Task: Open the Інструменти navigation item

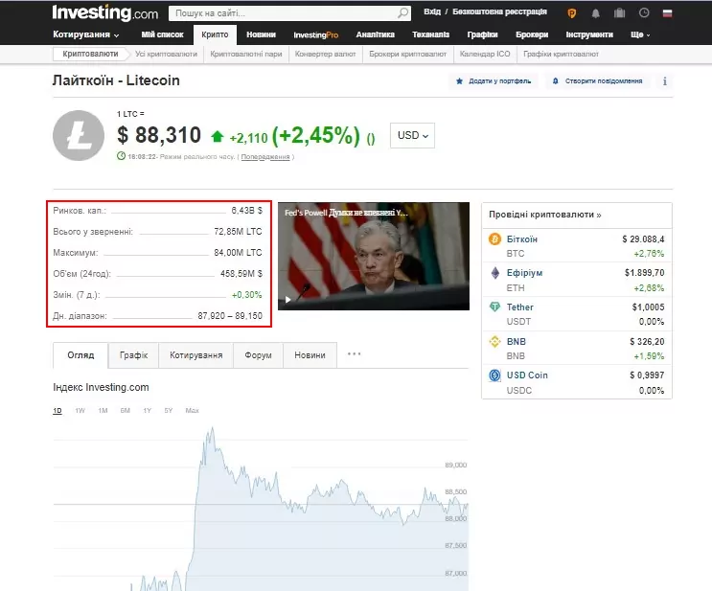Action: (x=589, y=34)
